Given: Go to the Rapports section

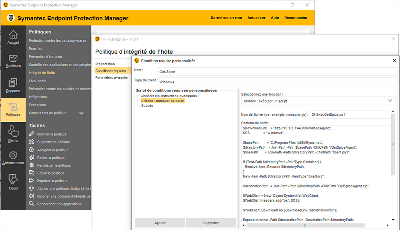Looking at the screenshot, I should (13, 85).
